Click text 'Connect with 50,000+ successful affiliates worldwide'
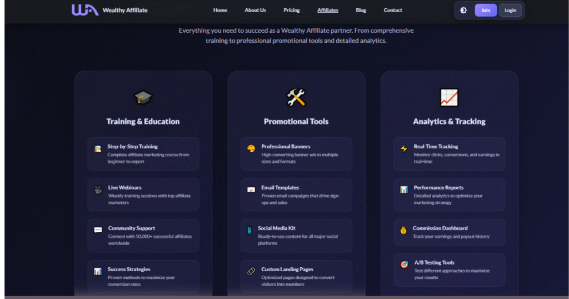The width and height of the screenshot is (569, 299). [150, 240]
